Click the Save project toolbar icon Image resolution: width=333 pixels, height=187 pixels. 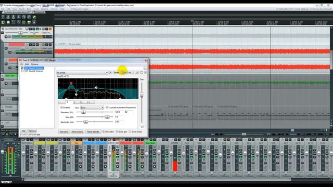(x=14, y=17)
